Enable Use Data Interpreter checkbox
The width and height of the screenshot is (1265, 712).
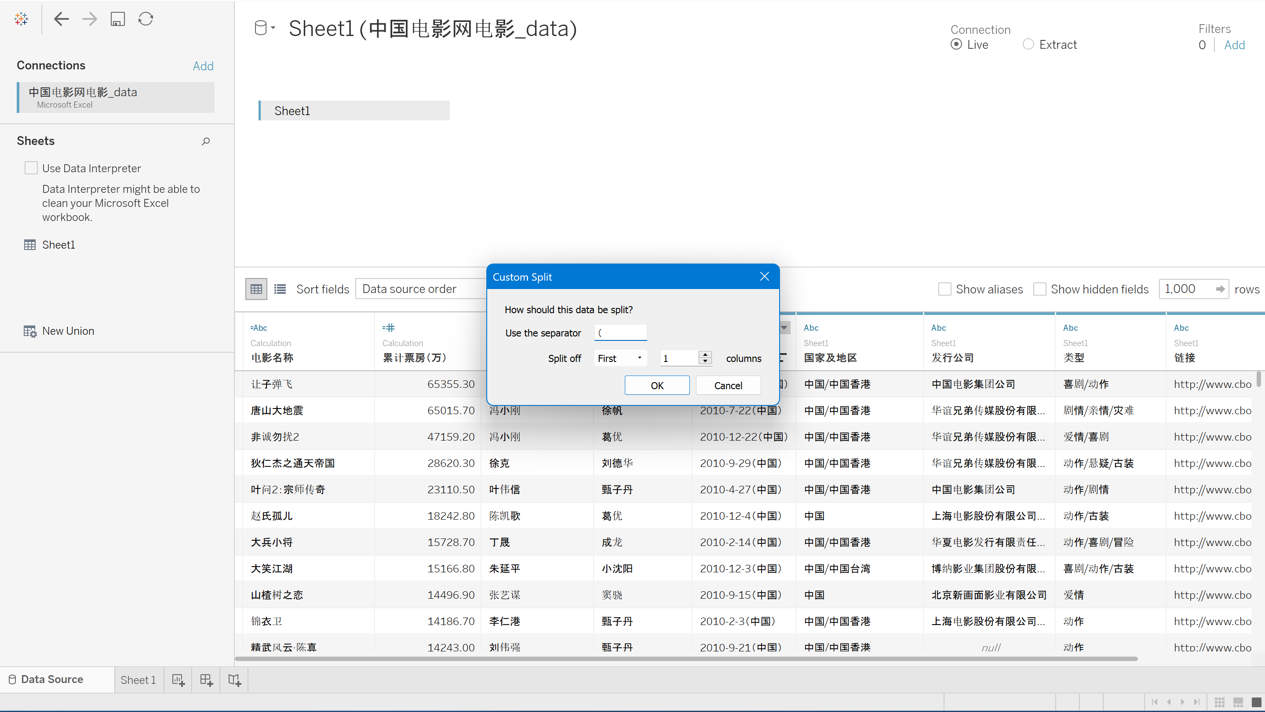coord(31,168)
